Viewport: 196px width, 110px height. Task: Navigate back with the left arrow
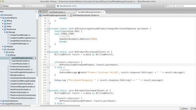[x=40, y=12]
